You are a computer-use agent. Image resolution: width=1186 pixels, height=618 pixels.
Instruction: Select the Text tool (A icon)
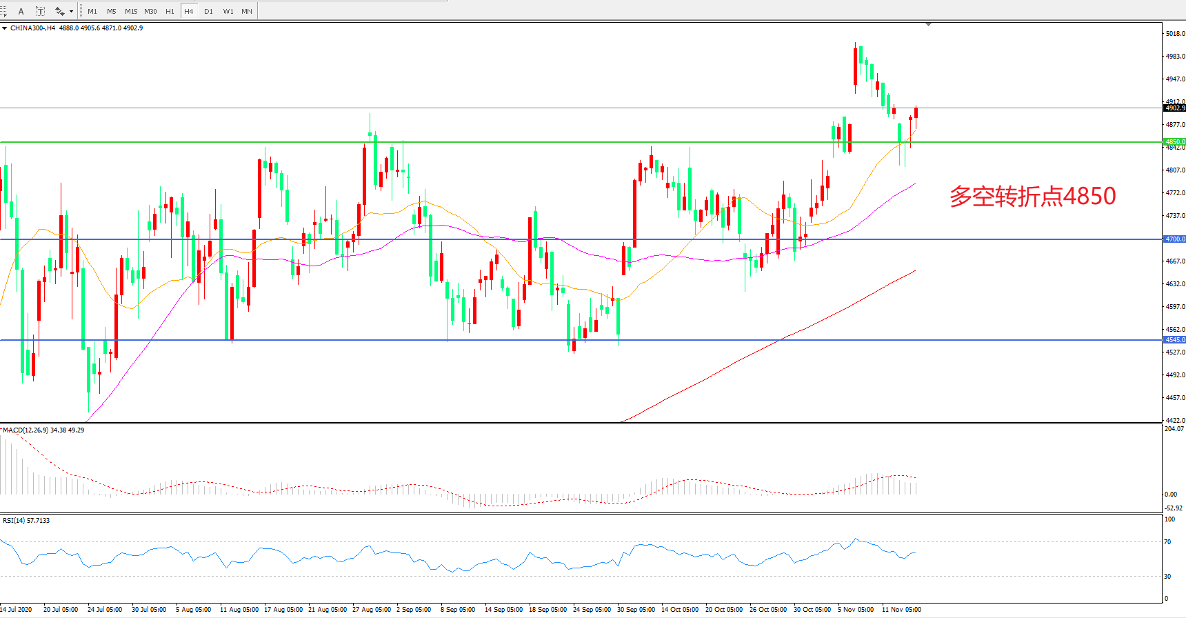(21, 11)
